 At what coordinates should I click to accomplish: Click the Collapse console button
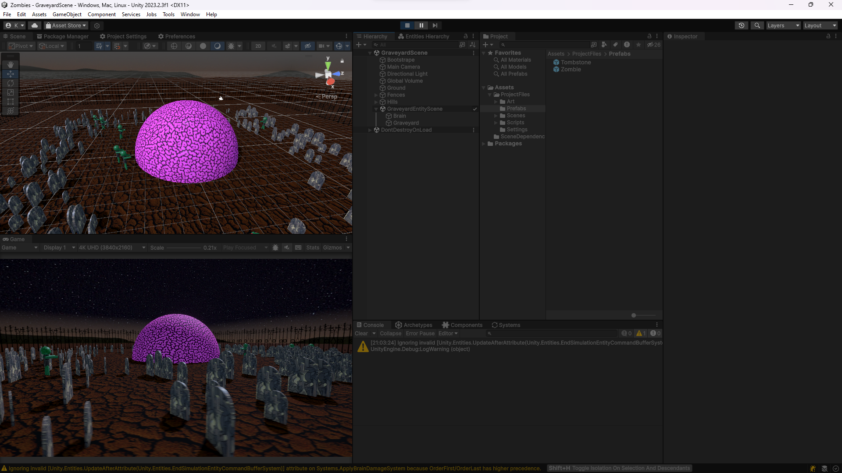click(x=390, y=333)
